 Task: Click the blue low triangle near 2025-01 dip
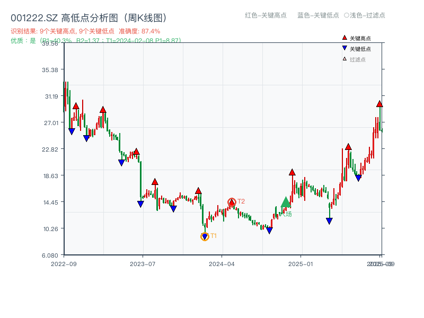(x=329, y=220)
